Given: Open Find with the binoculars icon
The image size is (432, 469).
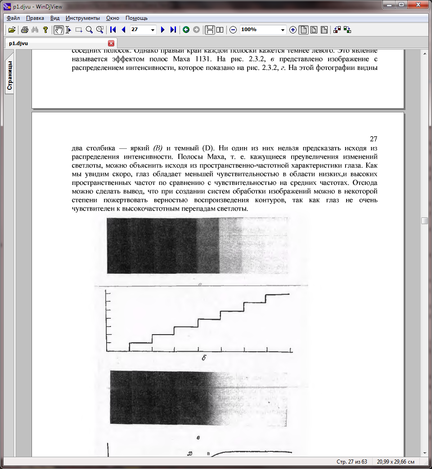Looking at the screenshot, I should pyautogui.click(x=35, y=30).
